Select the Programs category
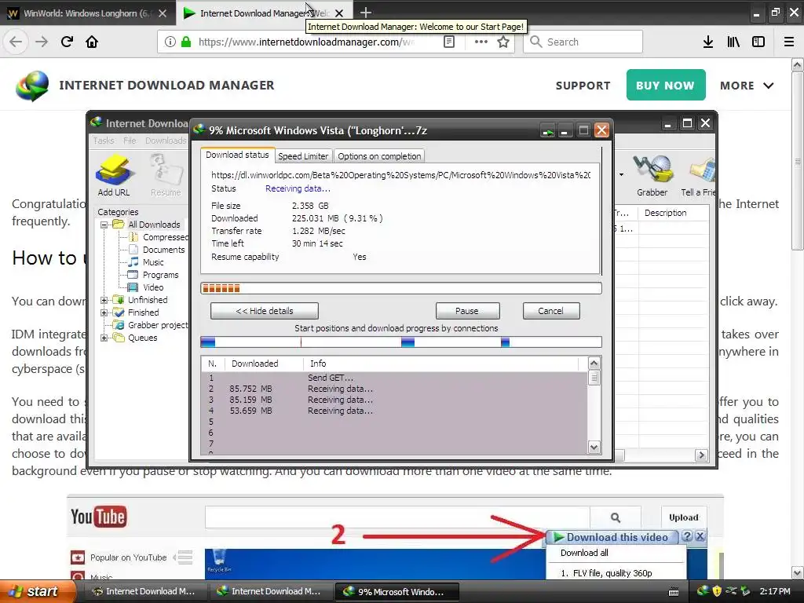The height and width of the screenshot is (603, 804). point(153,275)
